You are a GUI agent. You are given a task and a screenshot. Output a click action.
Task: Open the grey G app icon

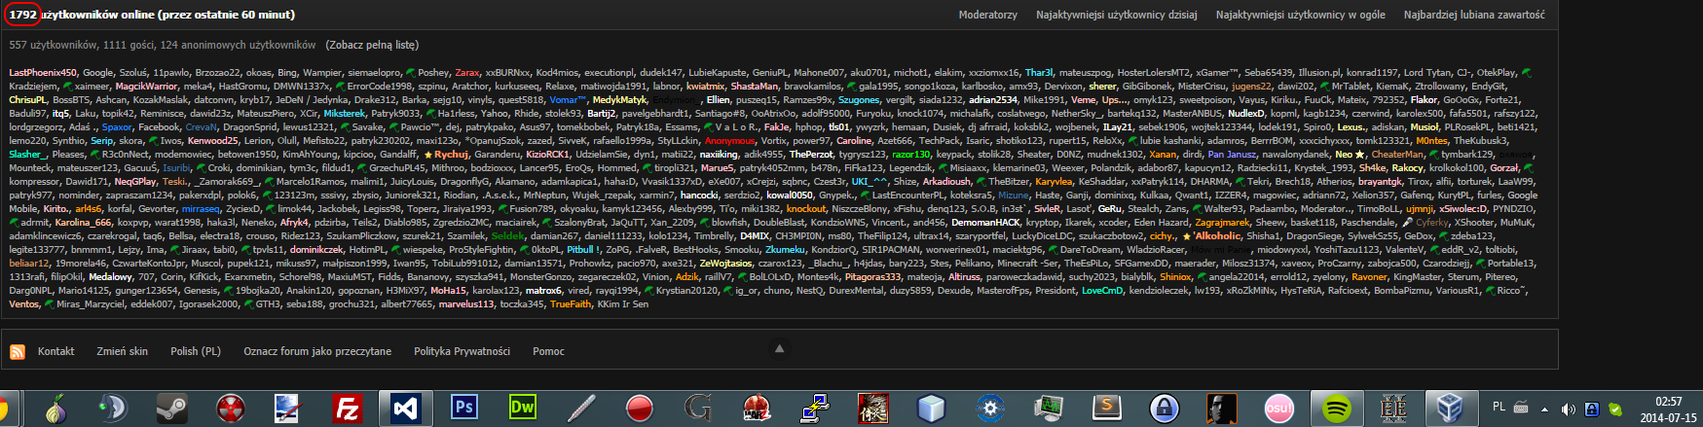click(698, 407)
